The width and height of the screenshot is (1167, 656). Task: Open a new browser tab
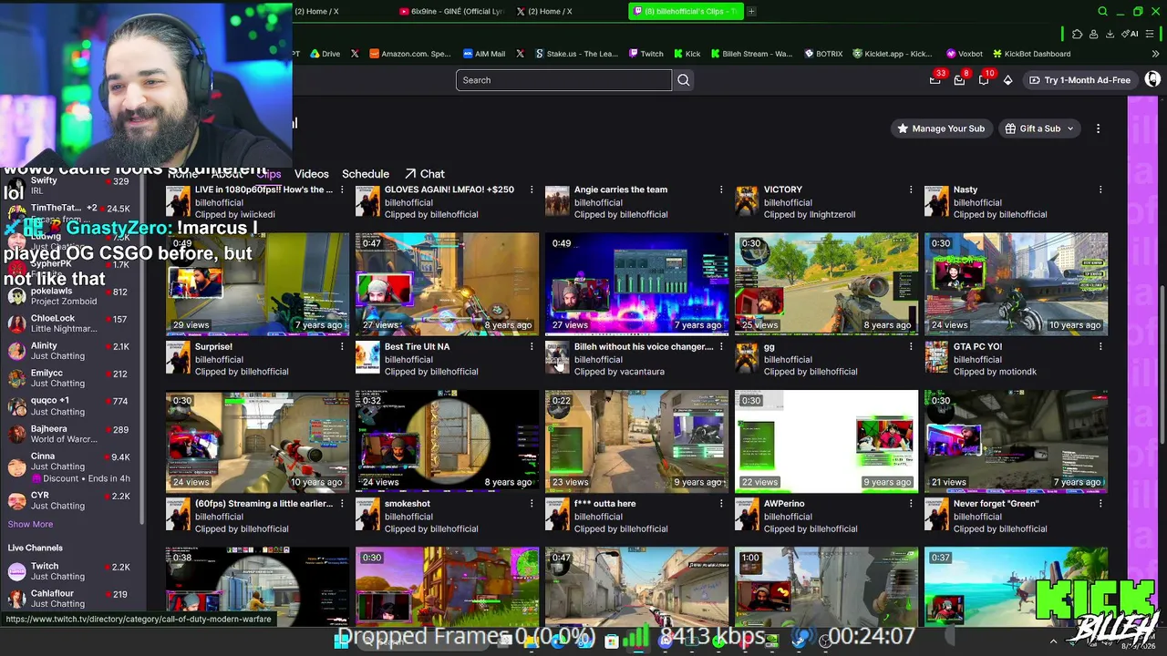[752, 11]
